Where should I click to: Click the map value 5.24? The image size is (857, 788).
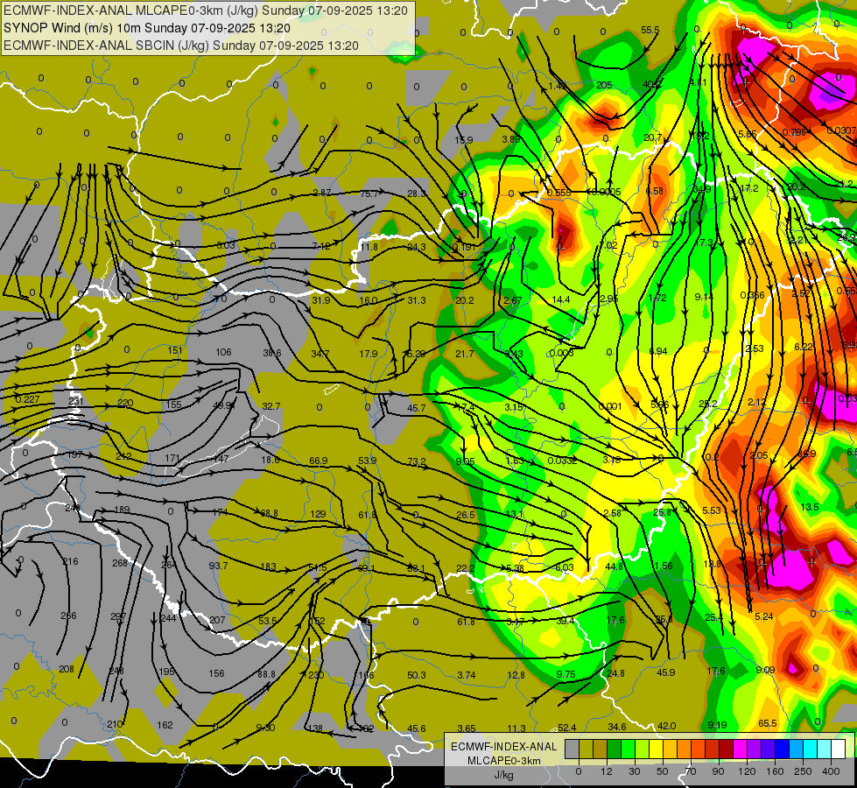pyautogui.click(x=763, y=616)
